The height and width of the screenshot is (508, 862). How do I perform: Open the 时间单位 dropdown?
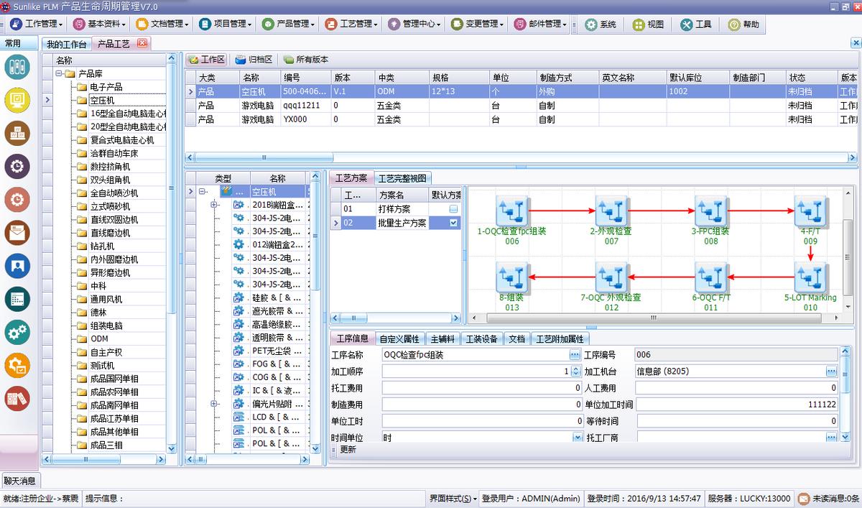tap(578, 438)
